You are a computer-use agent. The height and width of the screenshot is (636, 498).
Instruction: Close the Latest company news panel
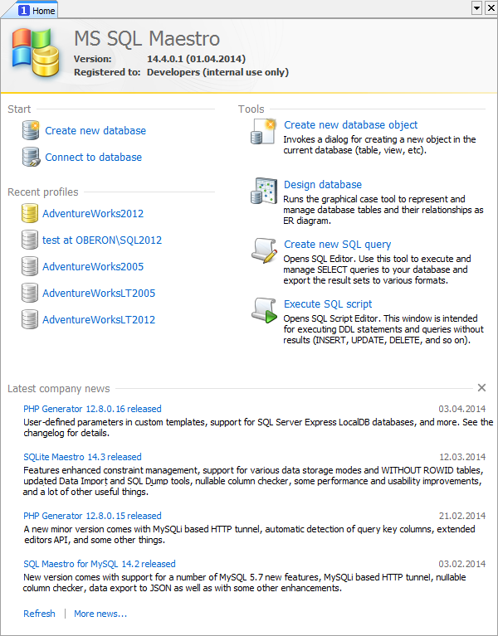[x=481, y=388]
